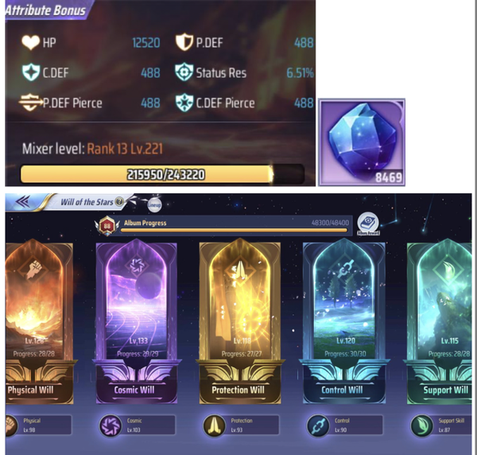The height and width of the screenshot is (455, 477).
Task: Click the HP heart attribute icon
Action: (x=30, y=42)
